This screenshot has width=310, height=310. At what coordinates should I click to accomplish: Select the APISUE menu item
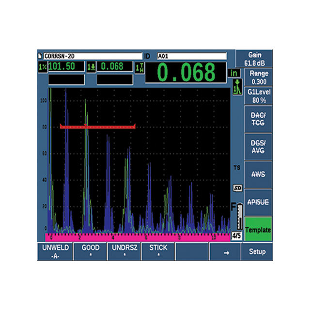[x=258, y=202]
